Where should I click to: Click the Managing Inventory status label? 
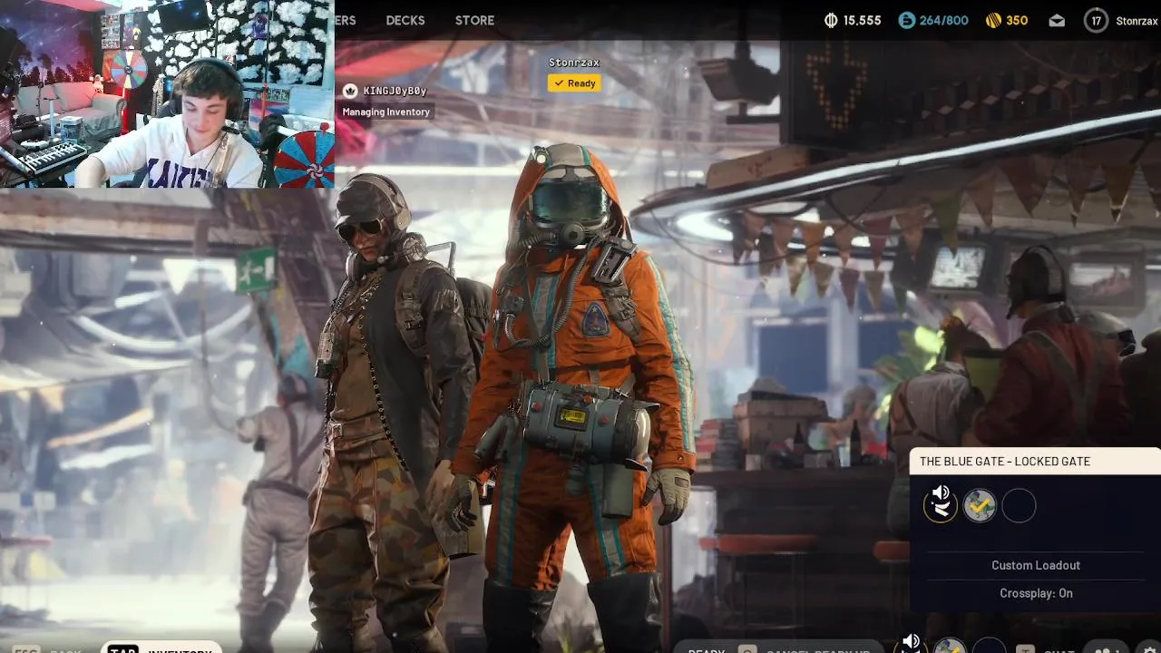(385, 112)
